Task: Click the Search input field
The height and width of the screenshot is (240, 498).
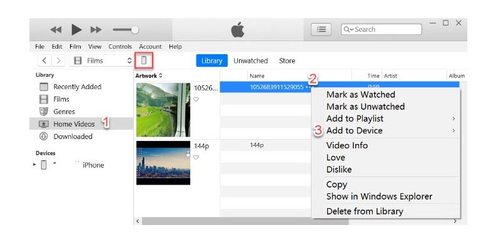Action: [382, 29]
